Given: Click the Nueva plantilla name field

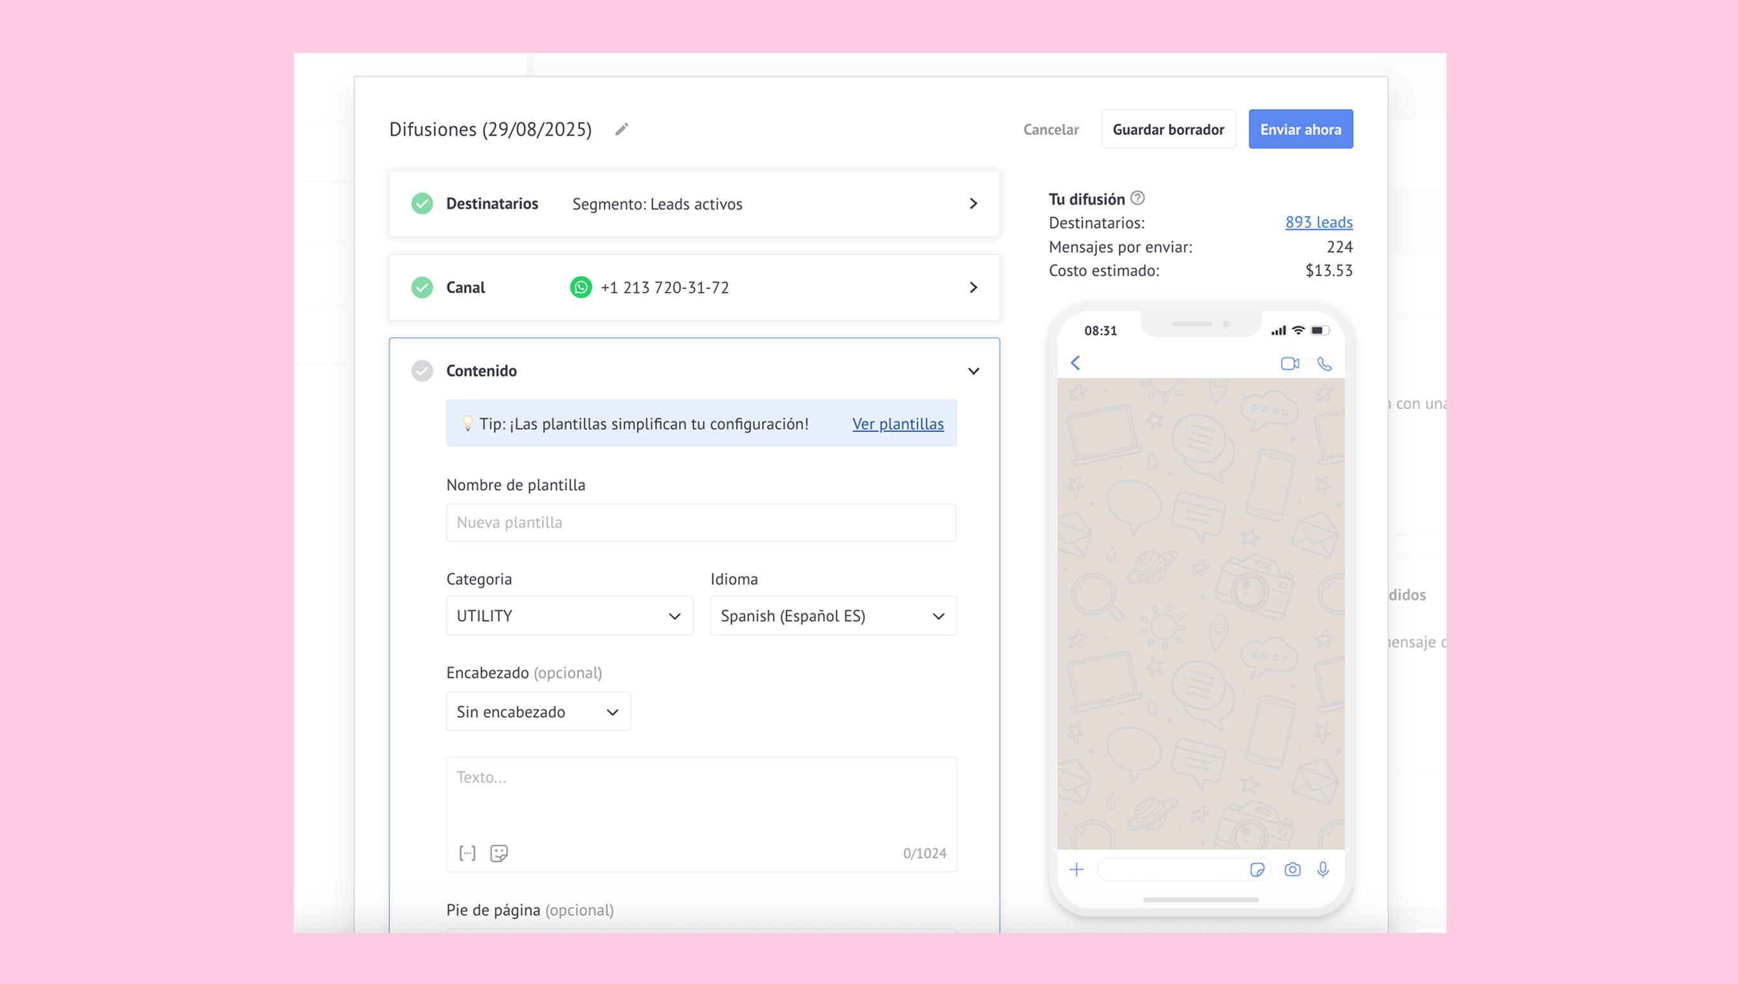Looking at the screenshot, I should tap(701, 523).
